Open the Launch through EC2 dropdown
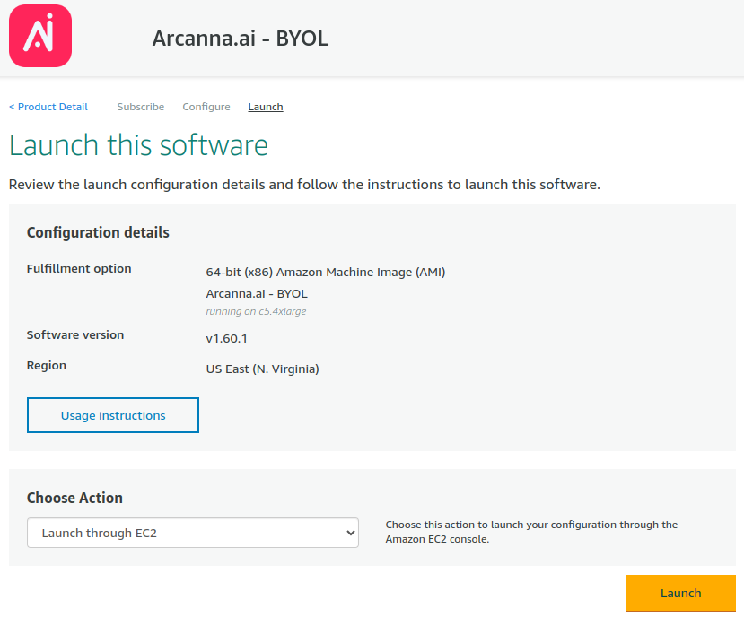 193,533
